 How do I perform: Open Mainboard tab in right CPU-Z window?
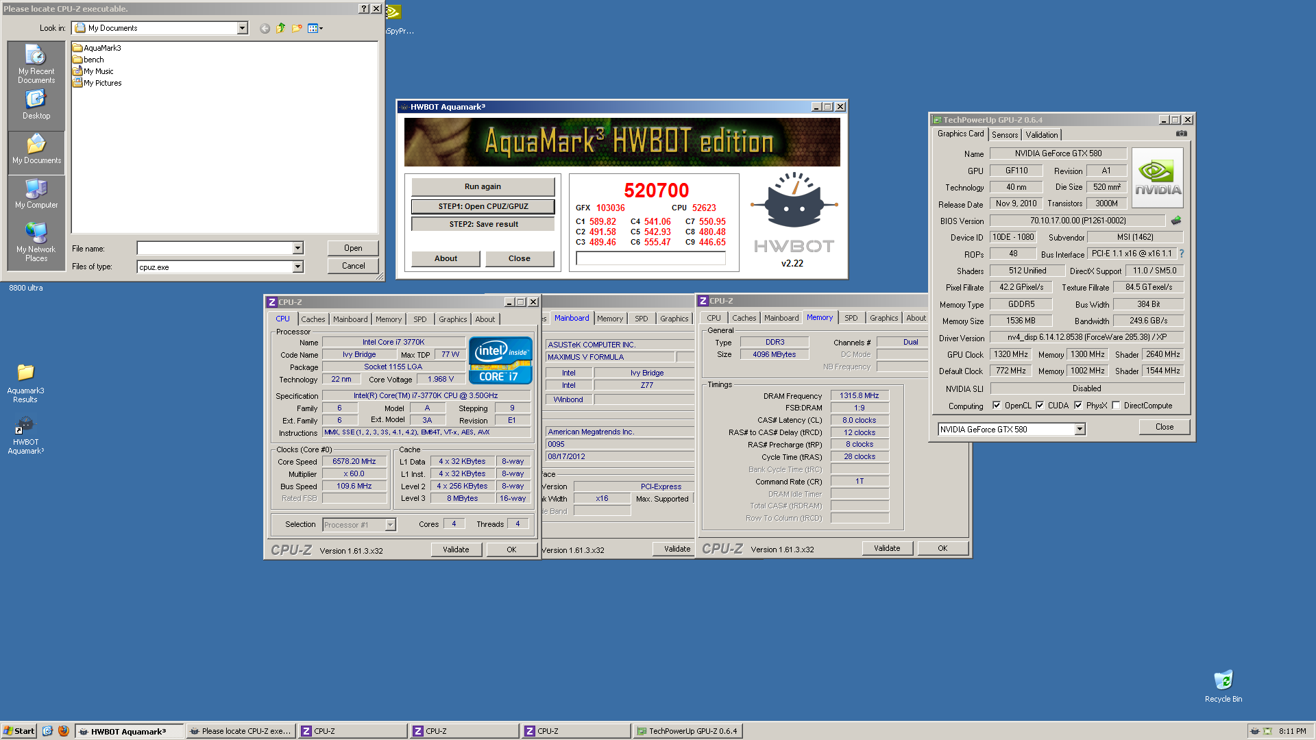click(x=781, y=318)
